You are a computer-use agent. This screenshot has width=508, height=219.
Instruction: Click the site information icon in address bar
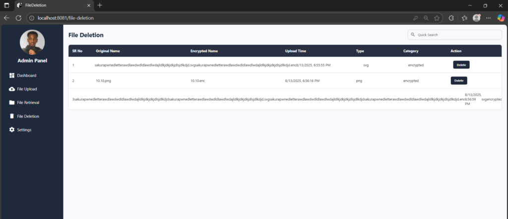click(x=32, y=18)
